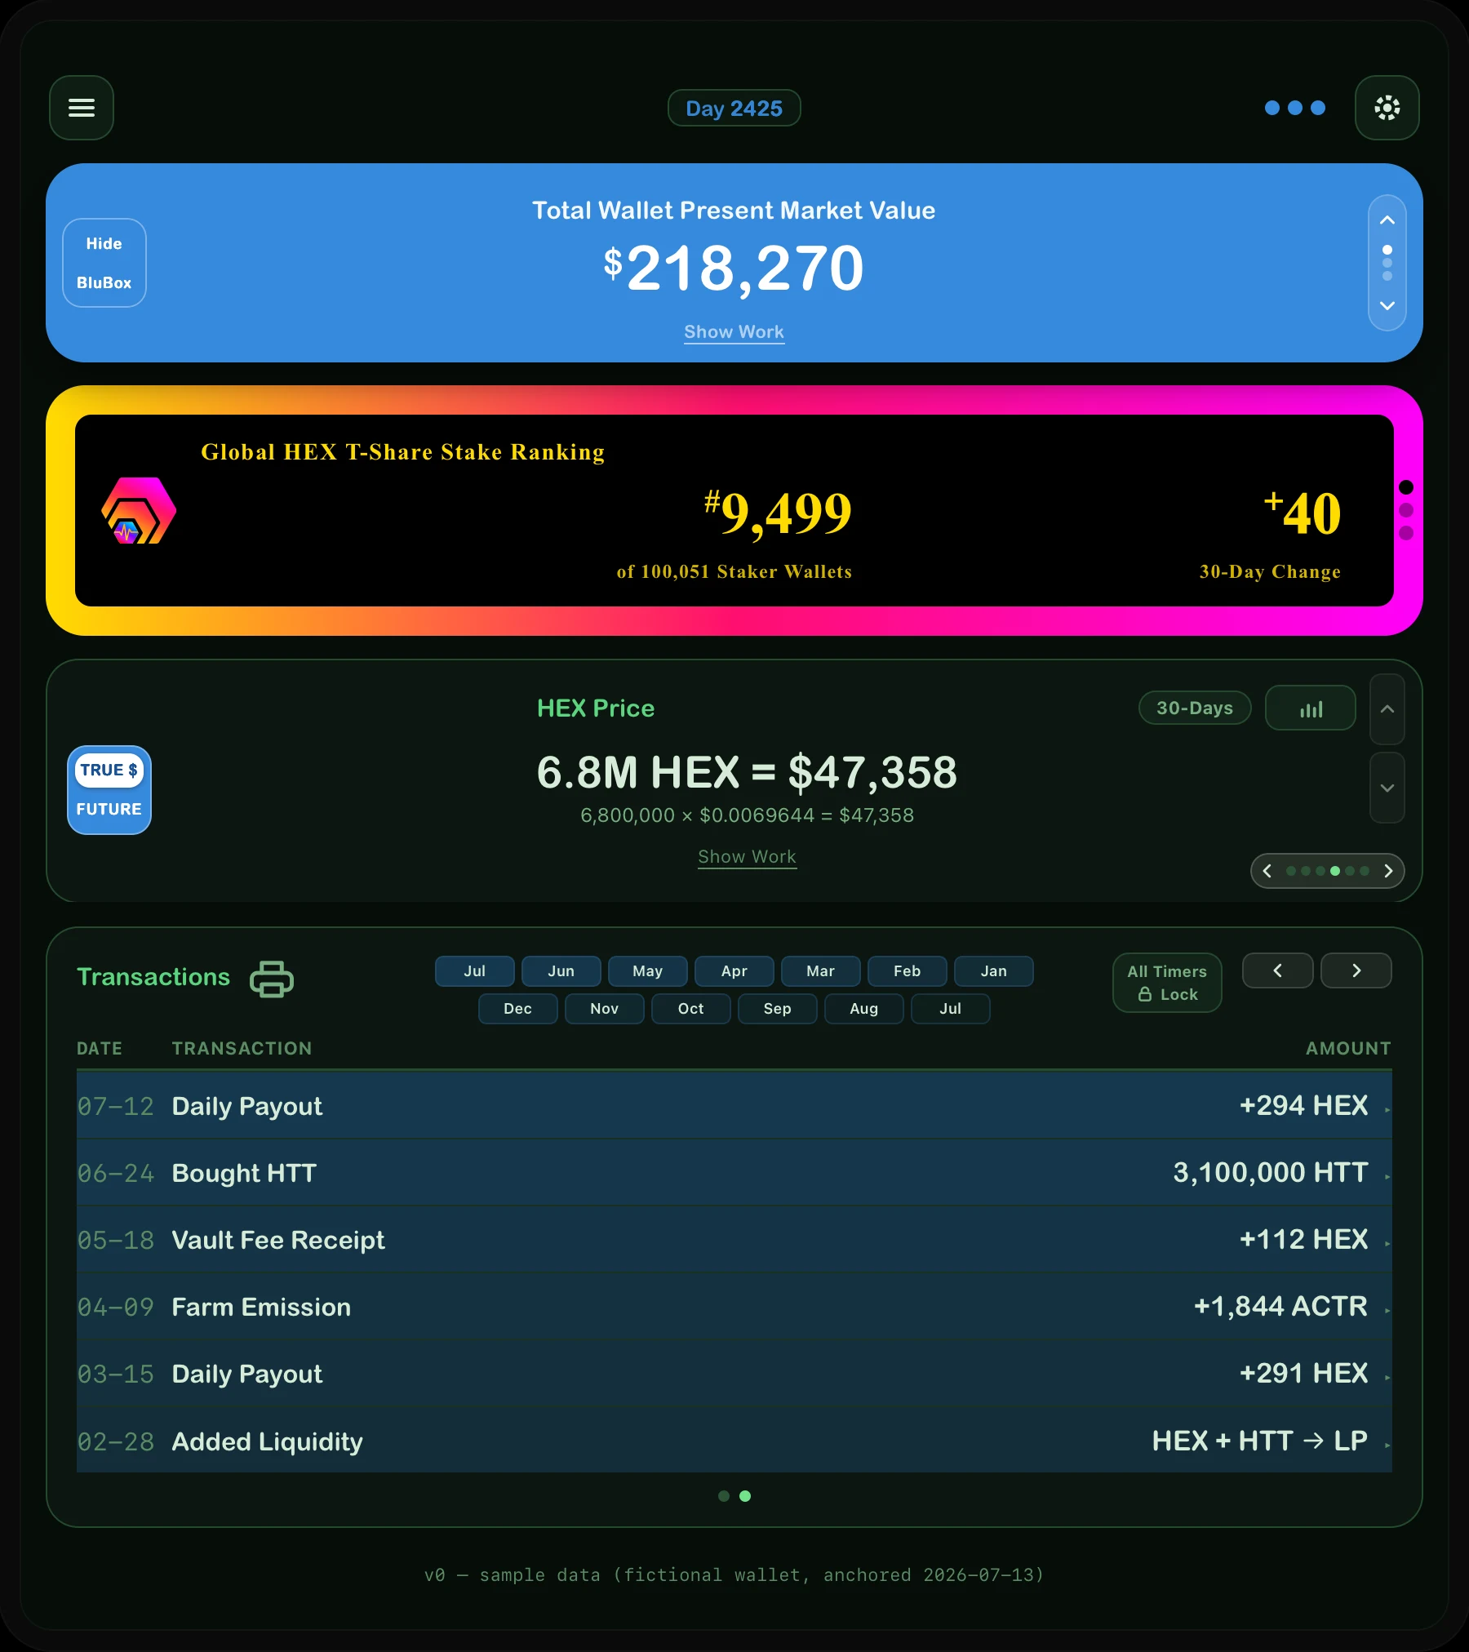The height and width of the screenshot is (1652, 1469).
Task: Go to next transactions page arrow
Action: point(1356,970)
